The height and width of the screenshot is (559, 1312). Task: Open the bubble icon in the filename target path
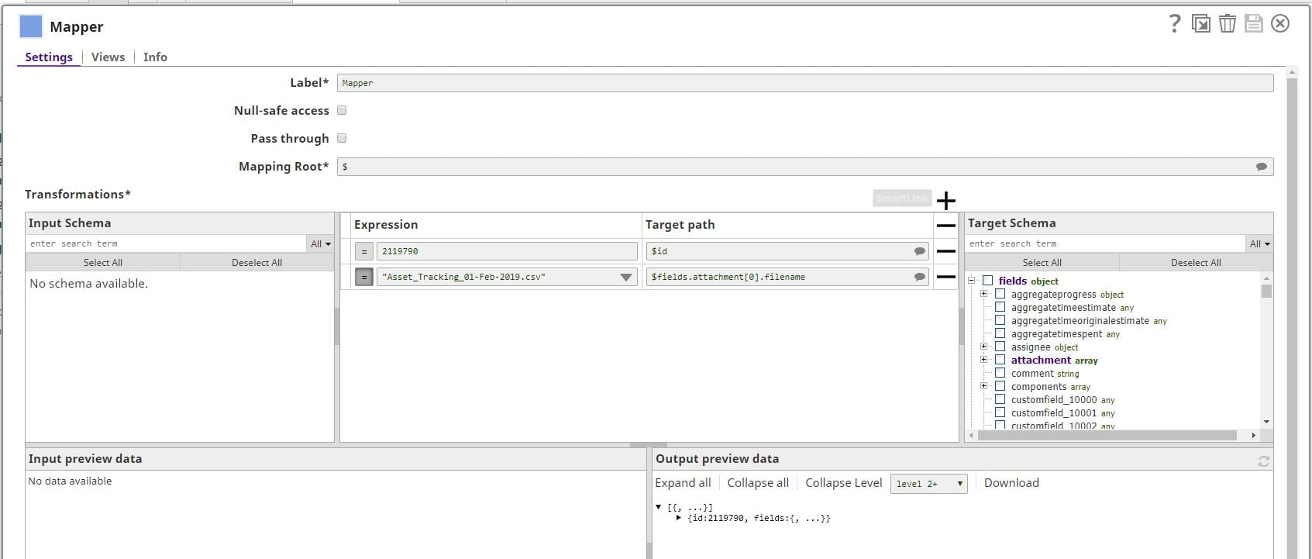[x=920, y=277]
